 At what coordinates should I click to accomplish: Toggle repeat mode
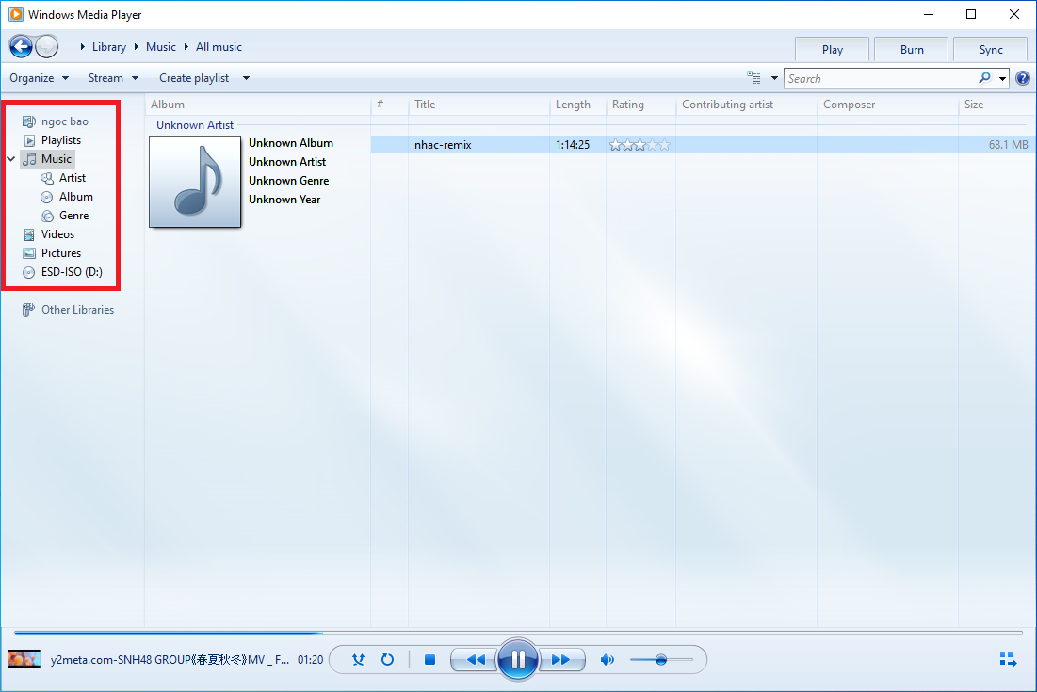(387, 660)
